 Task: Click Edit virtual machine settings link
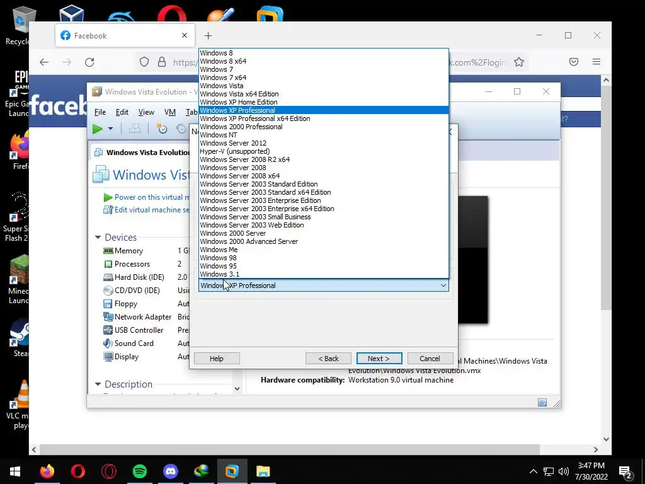[151, 210]
